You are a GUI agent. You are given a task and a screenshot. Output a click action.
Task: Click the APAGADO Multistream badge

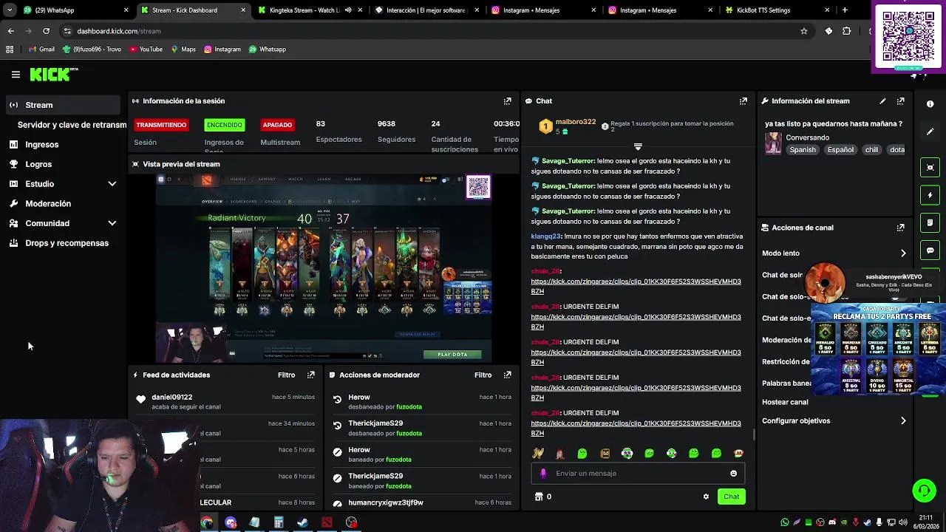tap(277, 125)
